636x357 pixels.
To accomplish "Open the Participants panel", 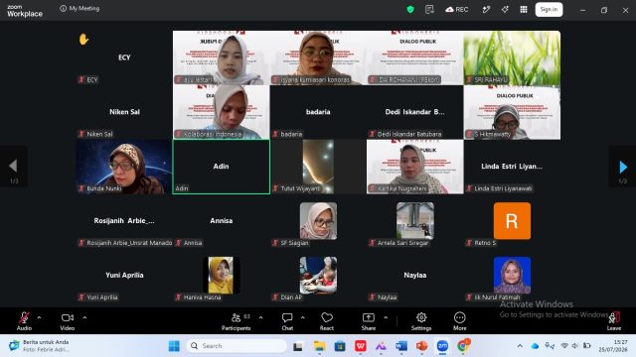I will [237, 321].
